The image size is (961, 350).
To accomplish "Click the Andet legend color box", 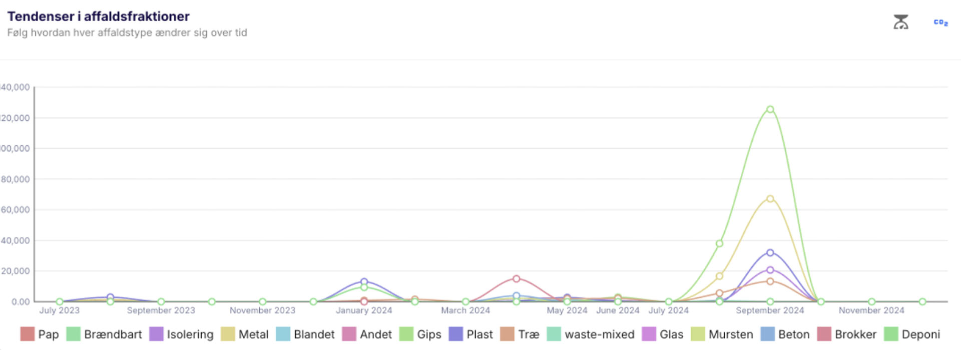I will (x=349, y=334).
